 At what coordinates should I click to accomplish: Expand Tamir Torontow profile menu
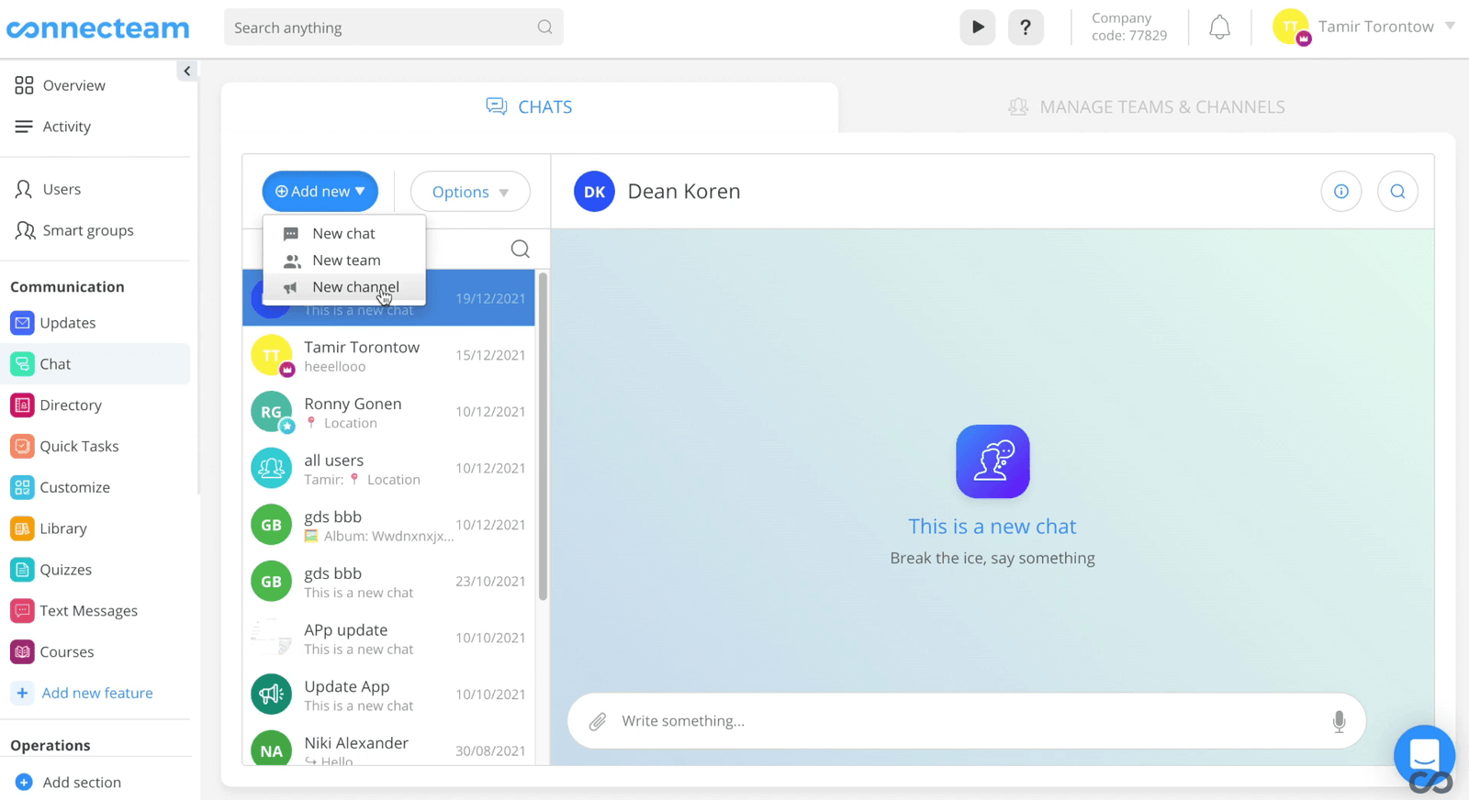[1450, 27]
